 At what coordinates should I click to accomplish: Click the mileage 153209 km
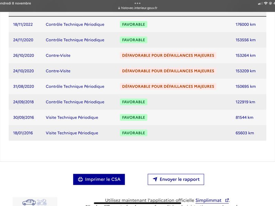245,71
